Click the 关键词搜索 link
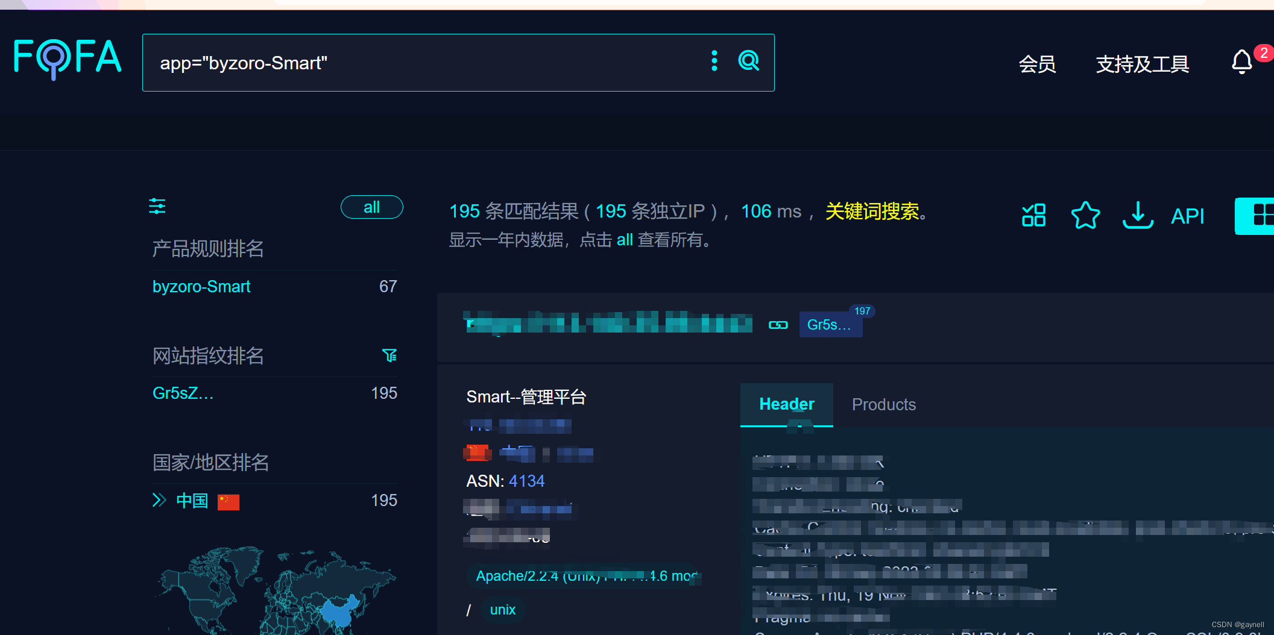 [x=872, y=211]
